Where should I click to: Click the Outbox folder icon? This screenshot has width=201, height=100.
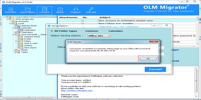(x=22, y=45)
